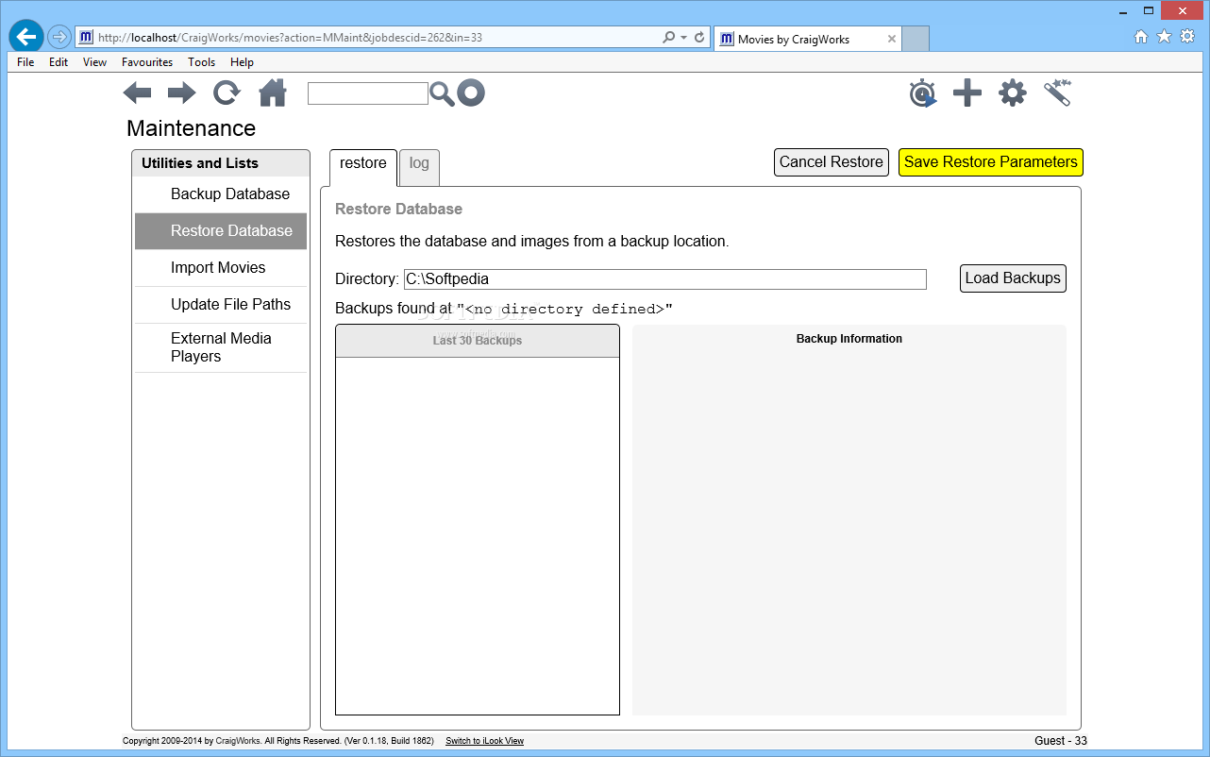
Task: Open the browser favorites star icon
Action: coord(1164,37)
